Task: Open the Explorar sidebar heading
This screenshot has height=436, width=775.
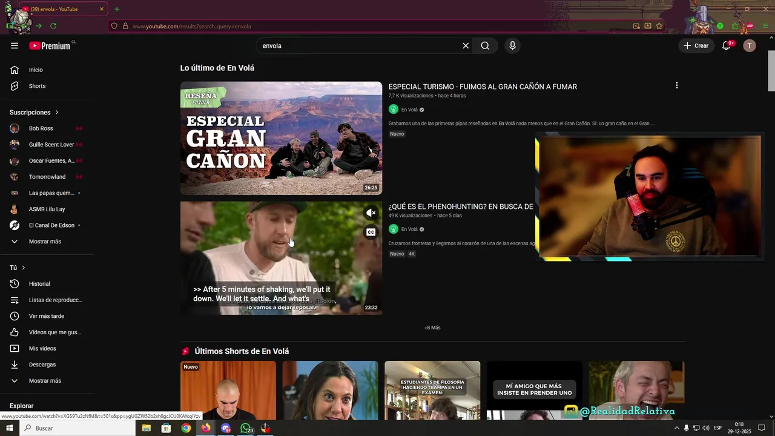Action: [x=22, y=406]
